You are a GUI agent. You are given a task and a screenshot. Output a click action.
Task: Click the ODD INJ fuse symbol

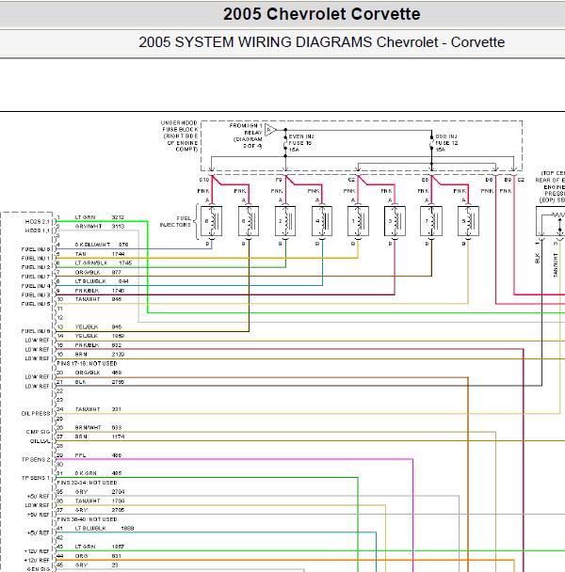[x=431, y=143]
